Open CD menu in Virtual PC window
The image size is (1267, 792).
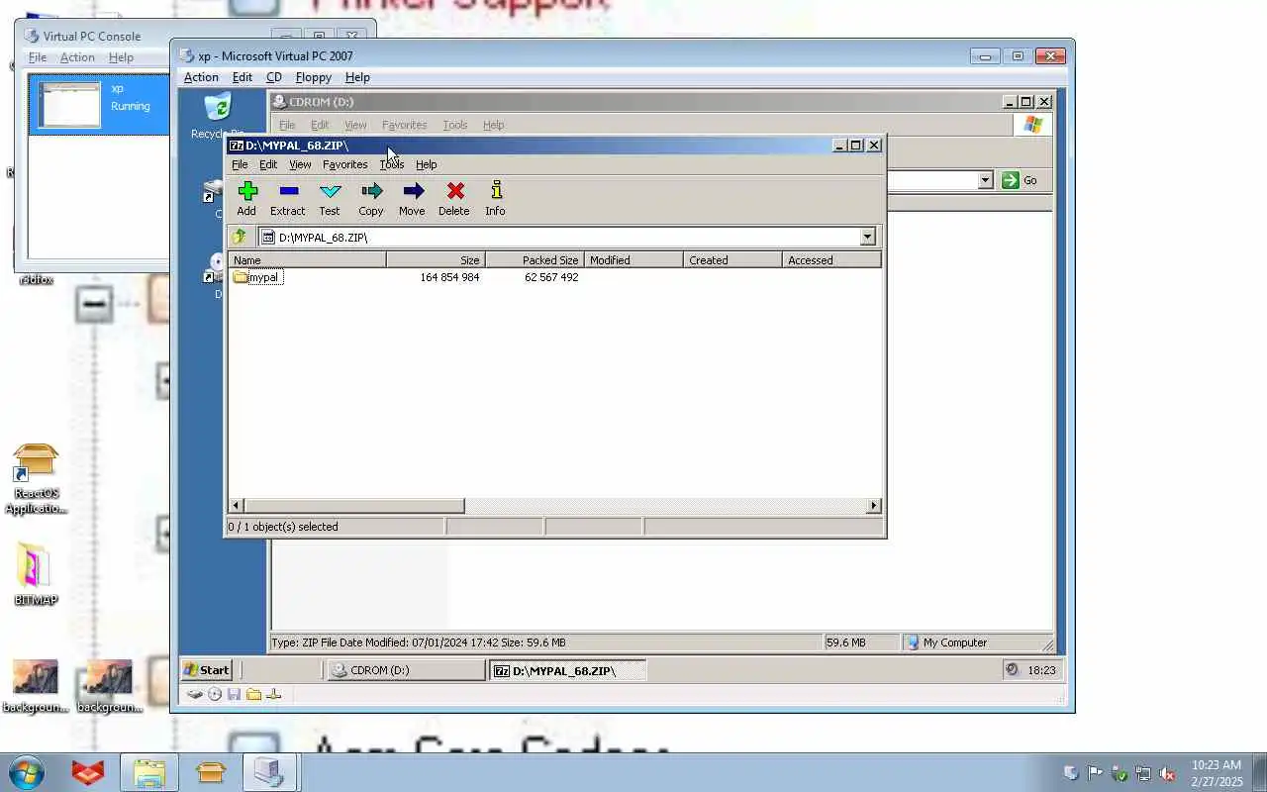click(274, 77)
